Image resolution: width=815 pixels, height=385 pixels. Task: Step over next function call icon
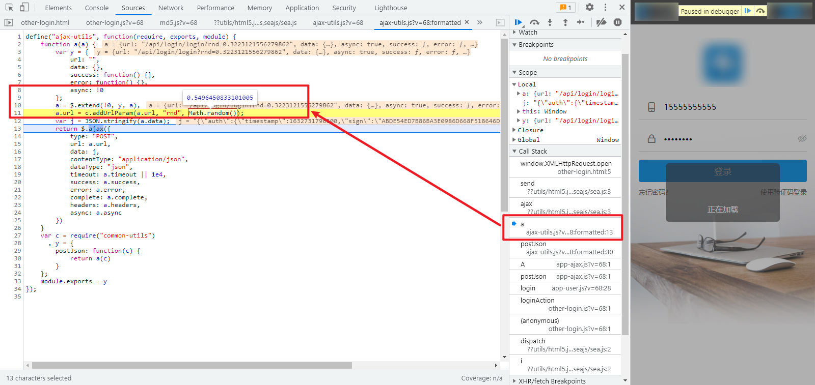pos(534,22)
